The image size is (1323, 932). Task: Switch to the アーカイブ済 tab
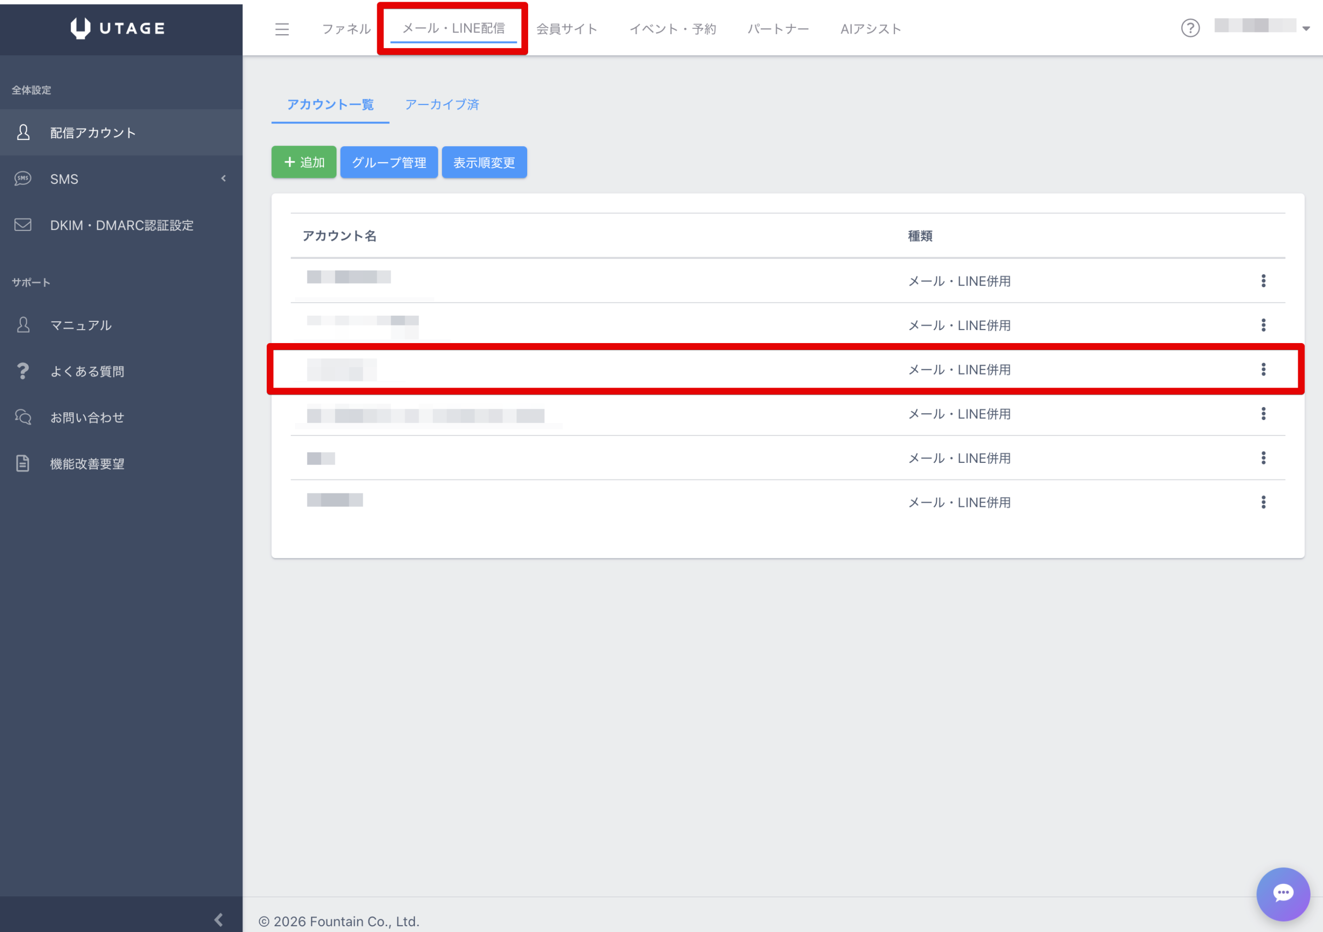click(x=442, y=105)
